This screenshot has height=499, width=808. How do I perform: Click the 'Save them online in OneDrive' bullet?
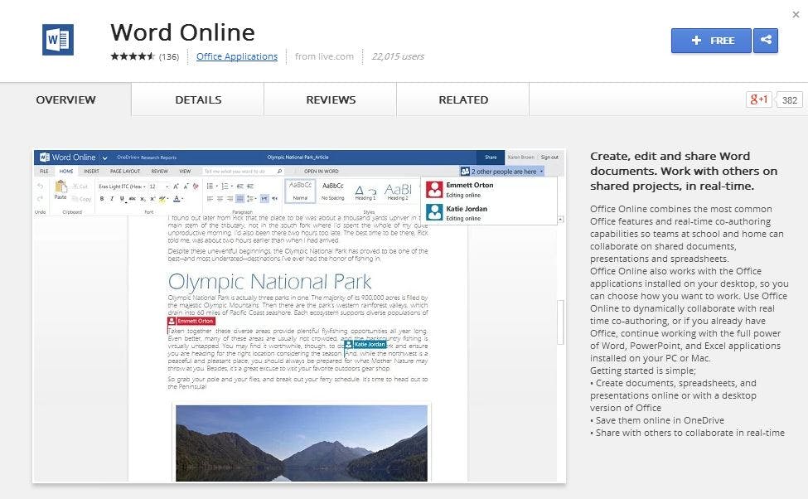(x=657, y=420)
